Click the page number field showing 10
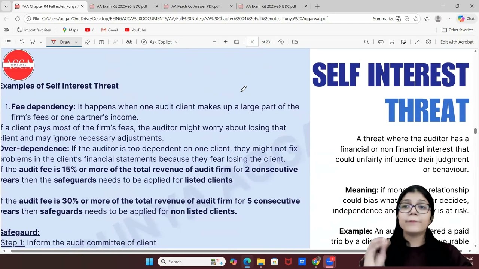The width and height of the screenshot is (479, 269). point(252,42)
